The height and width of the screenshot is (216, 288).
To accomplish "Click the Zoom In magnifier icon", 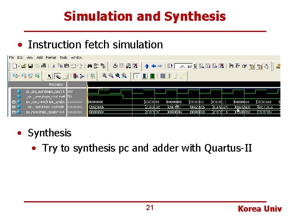I will (x=104, y=76).
